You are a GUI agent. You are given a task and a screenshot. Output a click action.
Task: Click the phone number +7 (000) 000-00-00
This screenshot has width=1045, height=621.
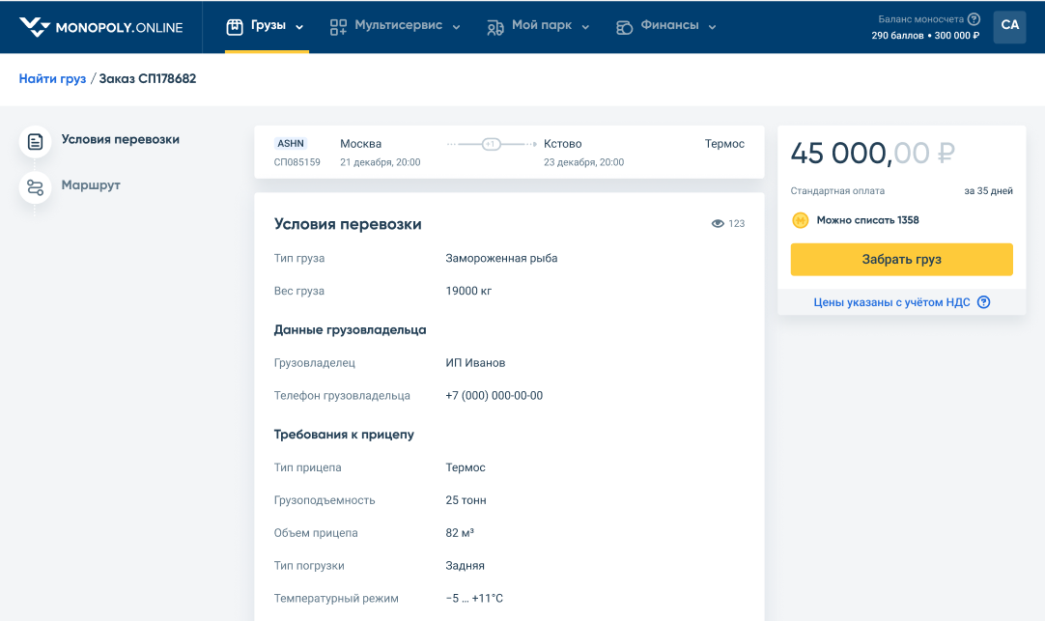(x=494, y=395)
